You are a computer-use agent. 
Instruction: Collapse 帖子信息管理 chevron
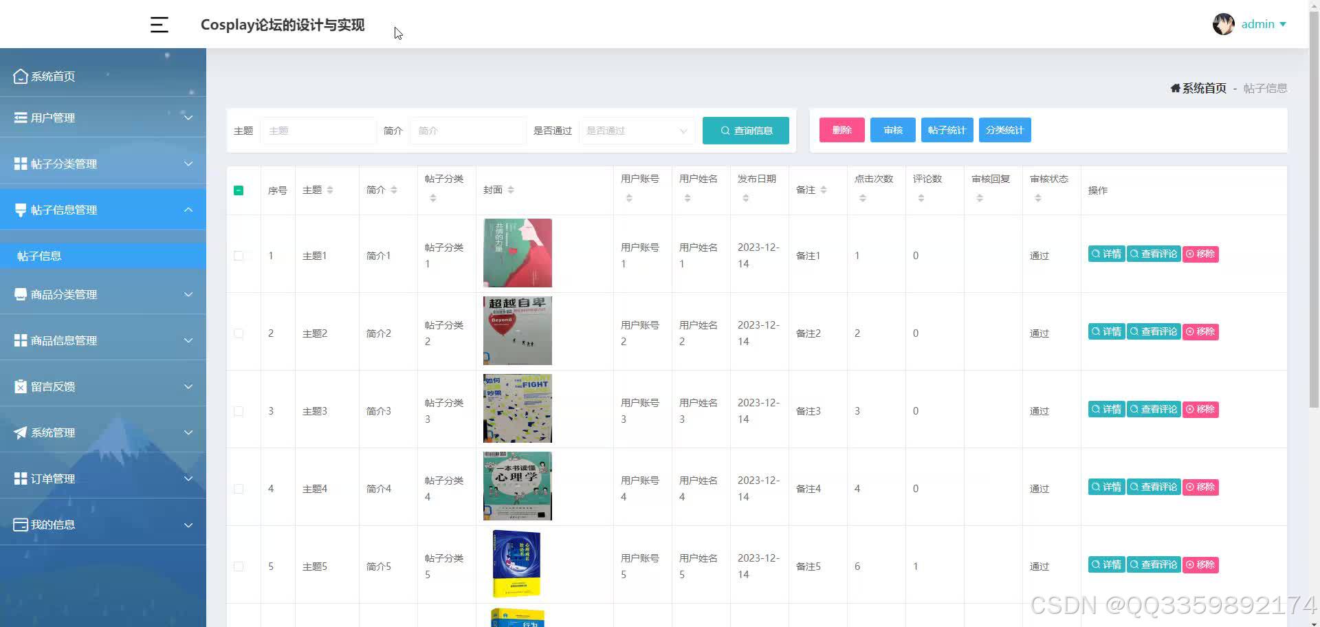click(188, 210)
